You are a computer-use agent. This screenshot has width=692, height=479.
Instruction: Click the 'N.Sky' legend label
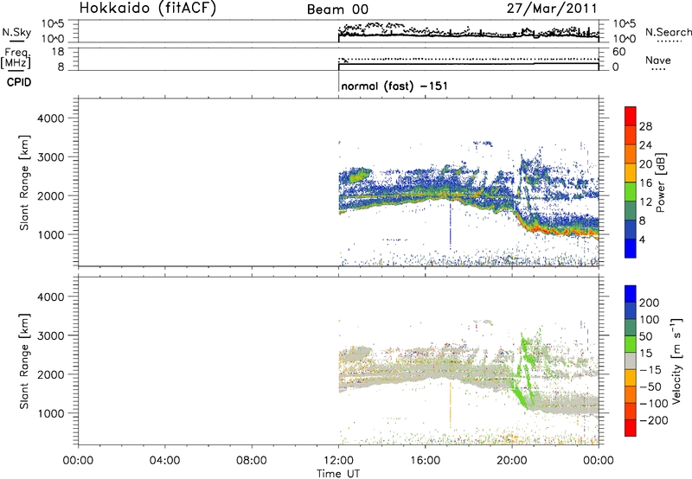pos(16,32)
